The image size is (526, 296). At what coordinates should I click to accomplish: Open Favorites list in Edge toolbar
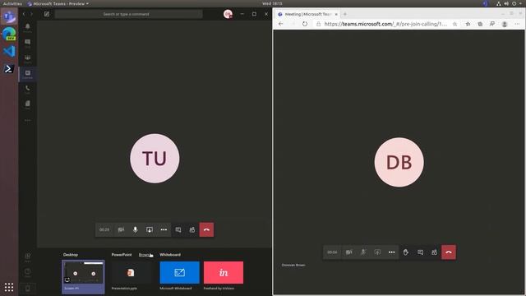[468, 24]
